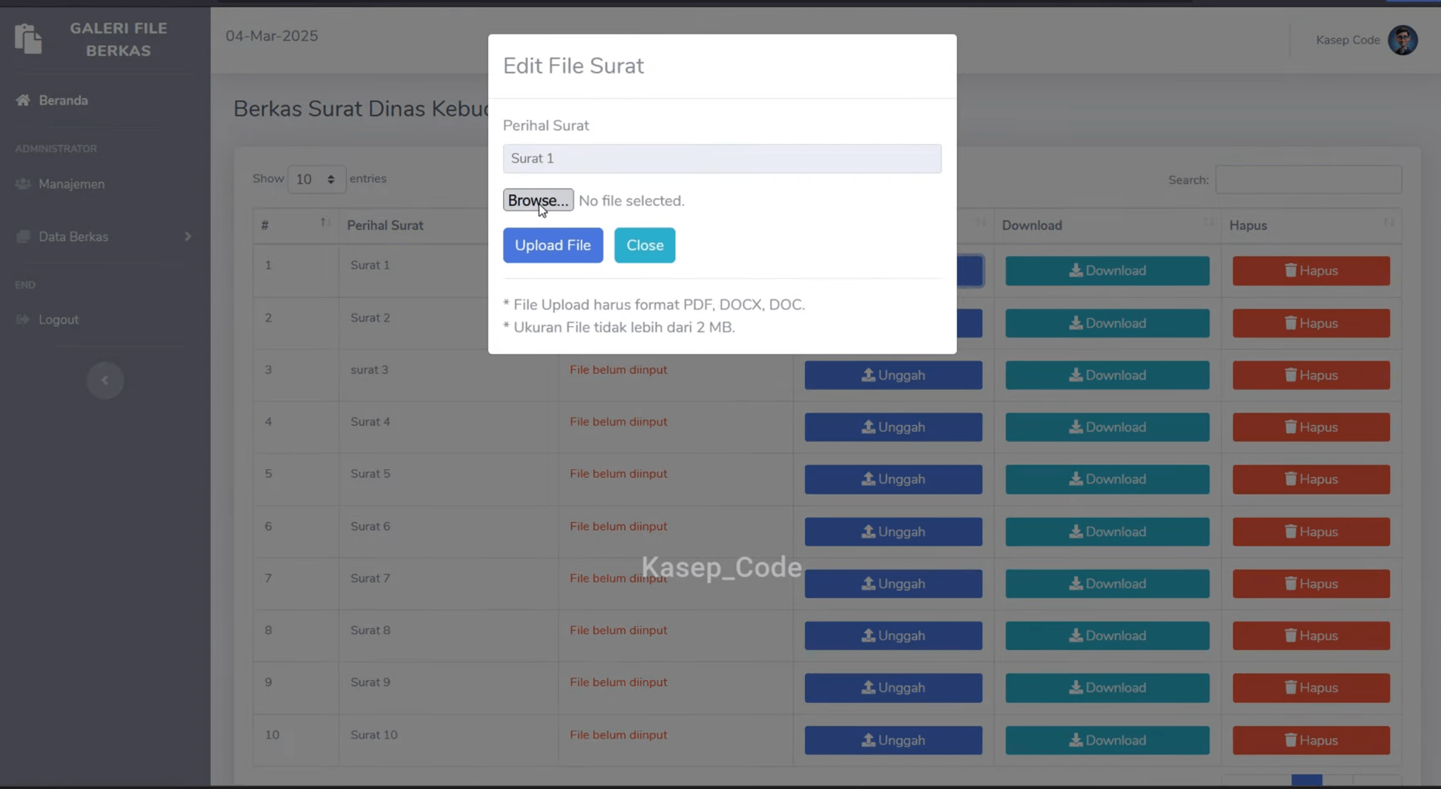
Task: Click Unggah button for Surat 6
Action: (x=893, y=532)
